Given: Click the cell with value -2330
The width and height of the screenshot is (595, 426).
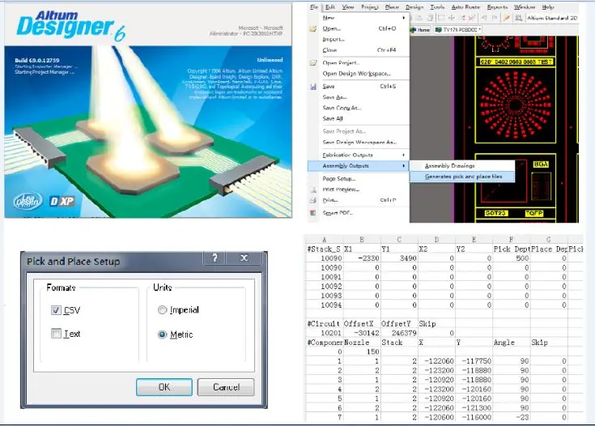Looking at the screenshot, I should click(362, 258).
